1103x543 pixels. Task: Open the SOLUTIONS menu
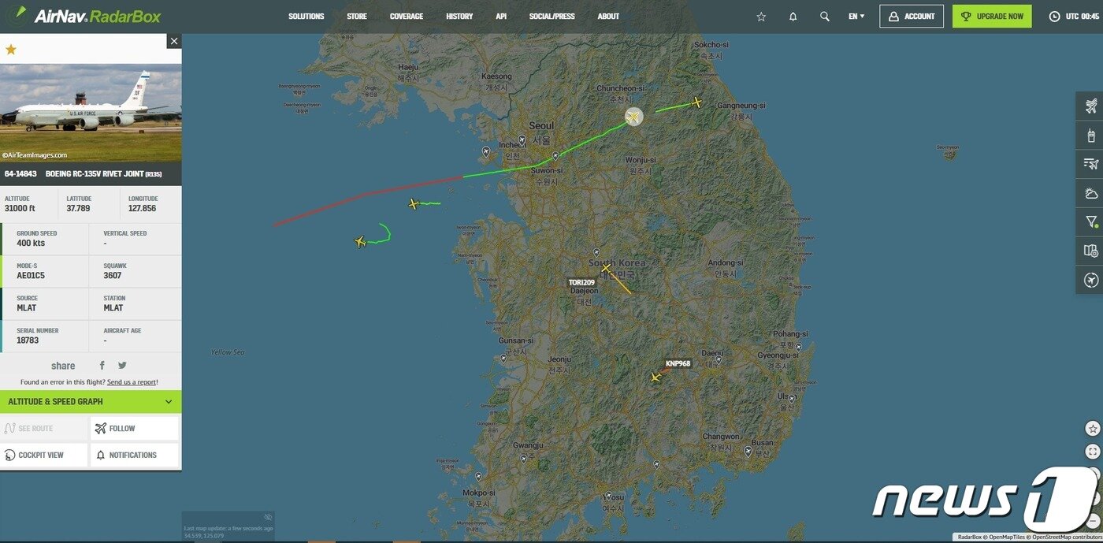(306, 16)
